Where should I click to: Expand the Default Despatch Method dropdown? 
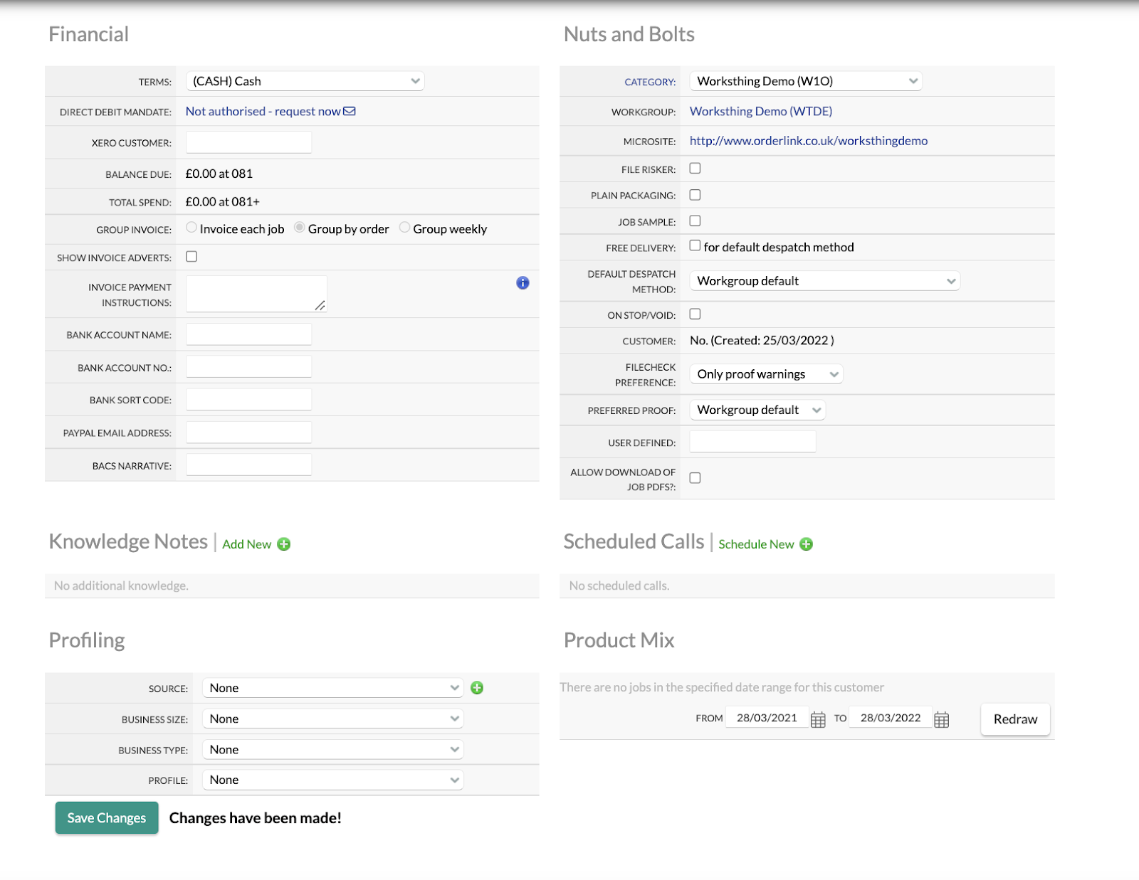[825, 281]
